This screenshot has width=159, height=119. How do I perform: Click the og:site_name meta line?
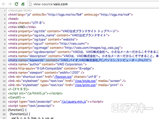59,35
